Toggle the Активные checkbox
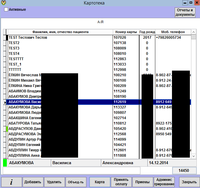 pyautogui.click(x=6, y=10)
